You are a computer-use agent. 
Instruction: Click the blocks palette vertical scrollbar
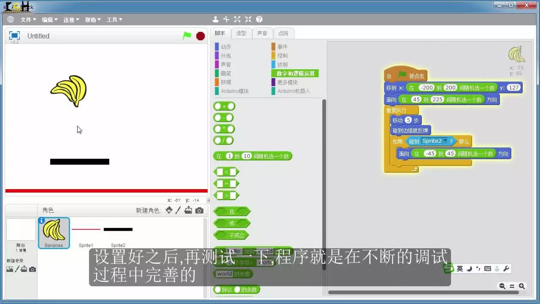(324, 185)
